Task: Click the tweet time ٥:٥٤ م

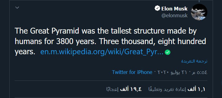Action: tap(200, 72)
